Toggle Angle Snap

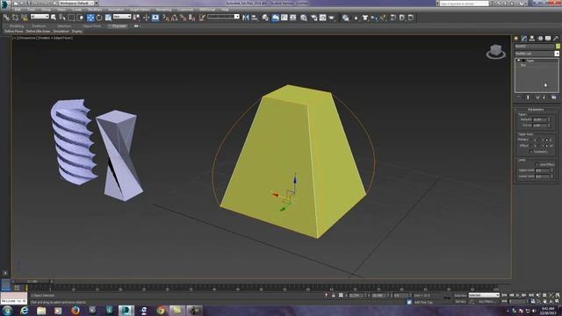click(x=175, y=18)
